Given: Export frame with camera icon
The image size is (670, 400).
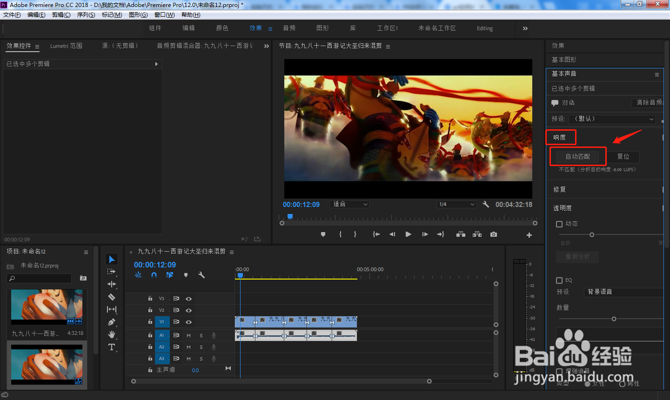Looking at the screenshot, I should pos(494,234).
